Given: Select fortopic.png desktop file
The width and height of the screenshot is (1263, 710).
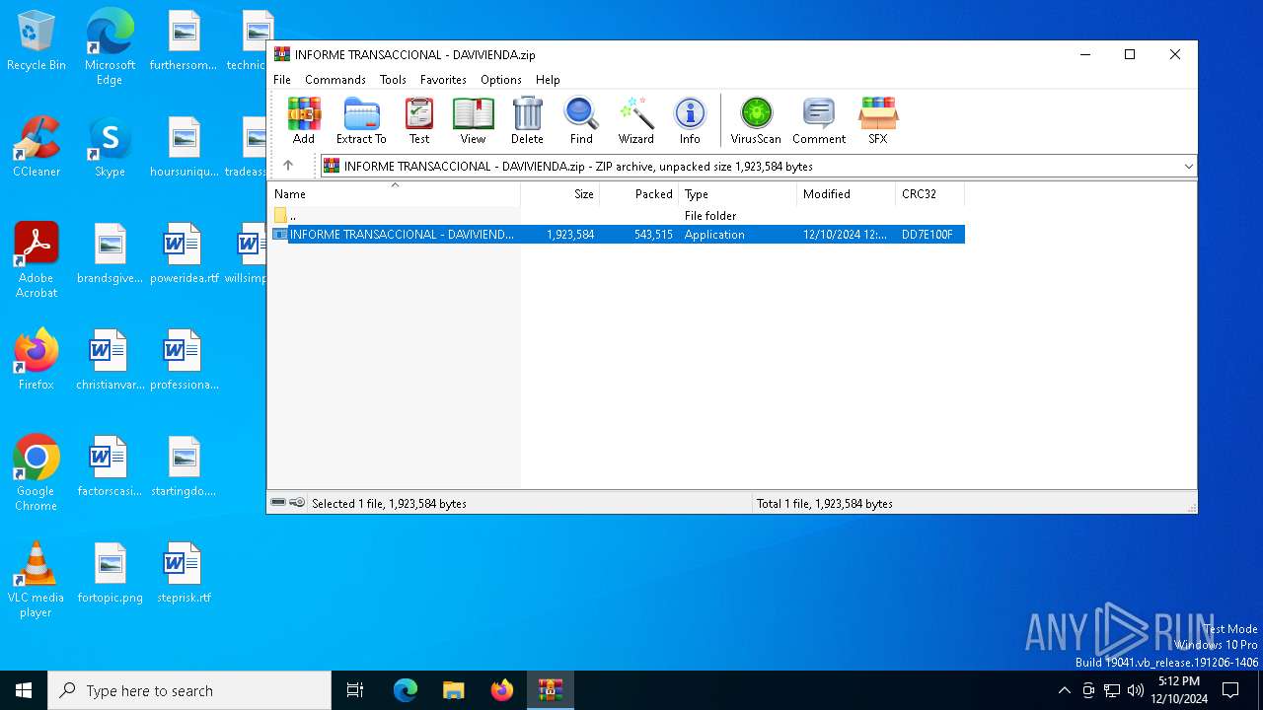Looking at the screenshot, I should (x=110, y=573).
